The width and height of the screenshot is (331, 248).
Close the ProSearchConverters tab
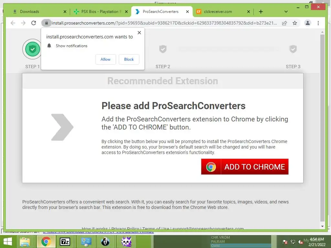[x=187, y=12]
